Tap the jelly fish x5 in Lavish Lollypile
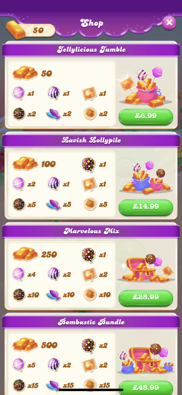Screen dimensions: 182x395 53,204
